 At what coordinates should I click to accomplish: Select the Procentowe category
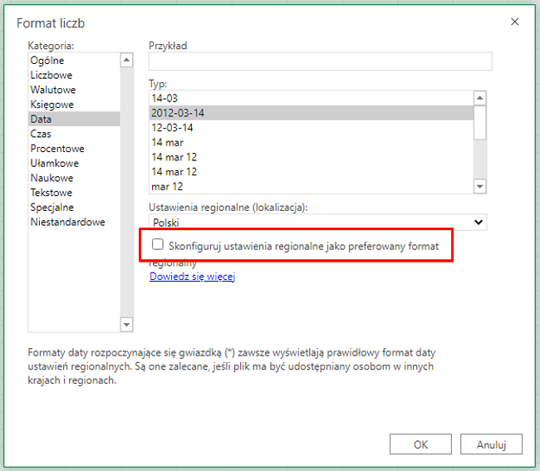pyautogui.click(x=74, y=149)
